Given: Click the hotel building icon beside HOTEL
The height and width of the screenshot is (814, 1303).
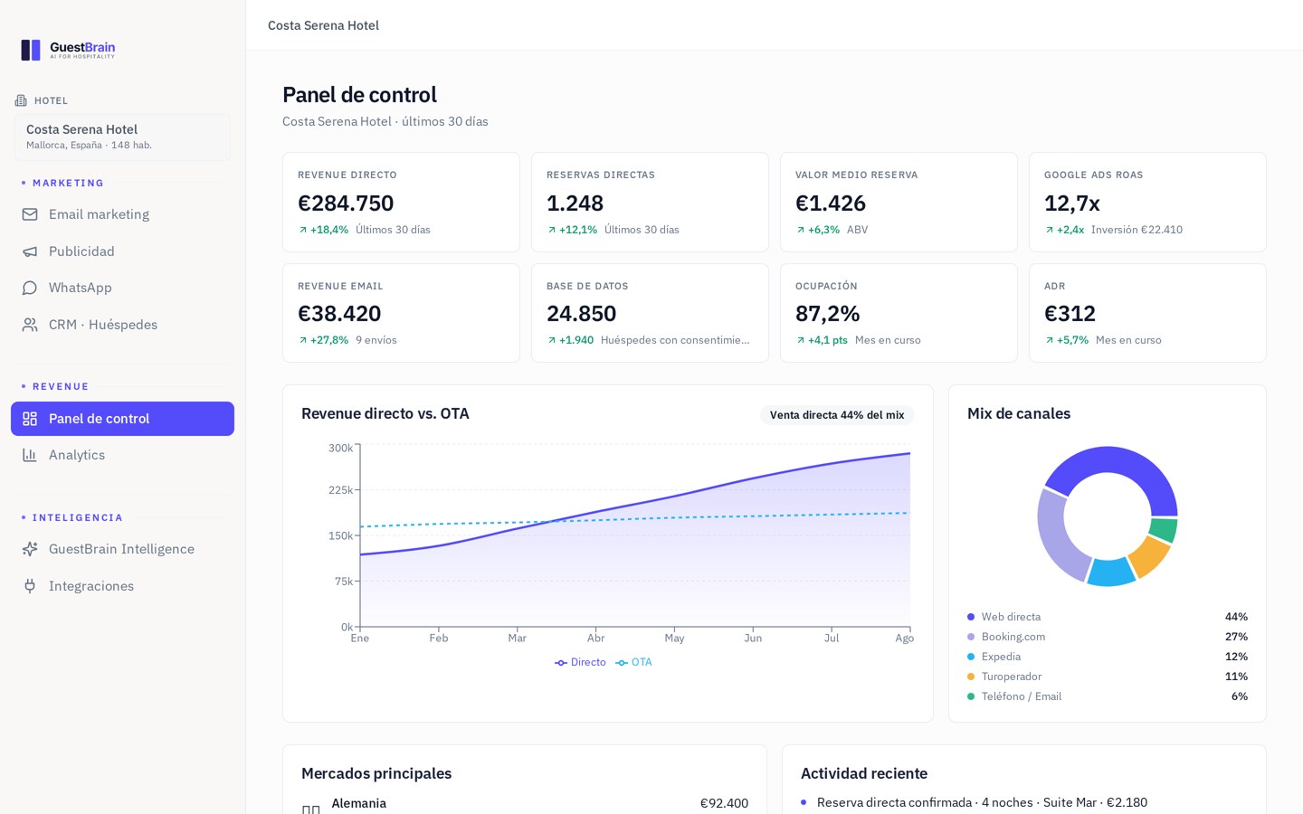Looking at the screenshot, I should pos(21,100).
